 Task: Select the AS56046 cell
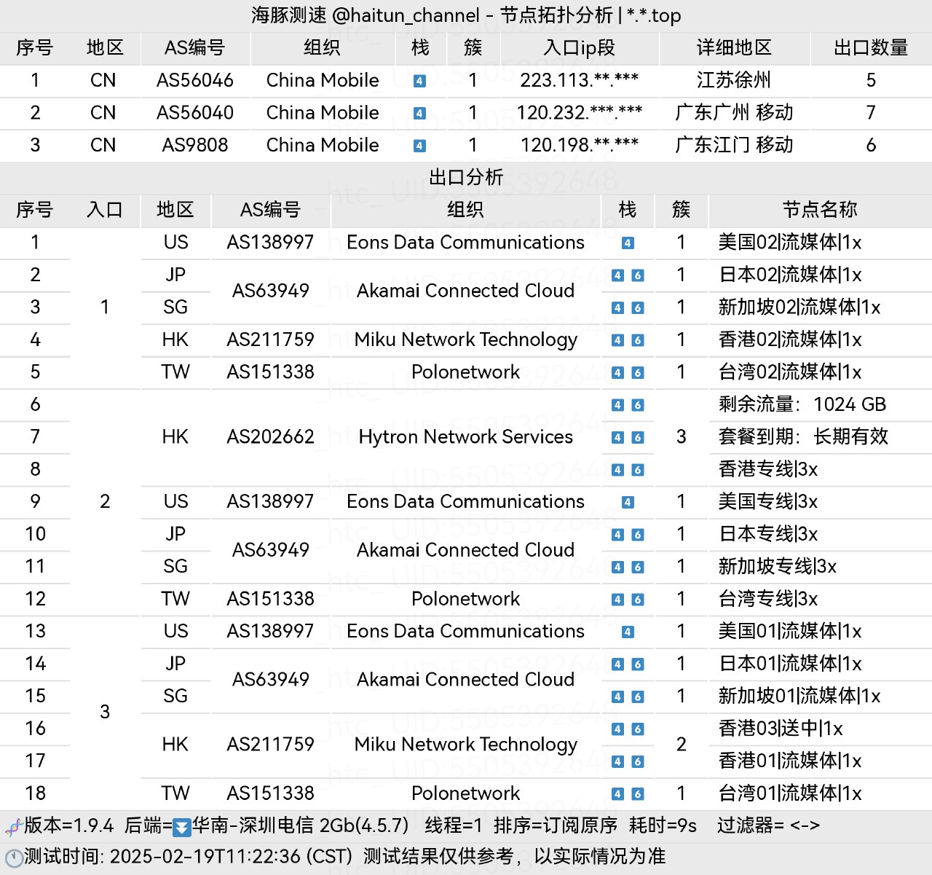(195, 80)
